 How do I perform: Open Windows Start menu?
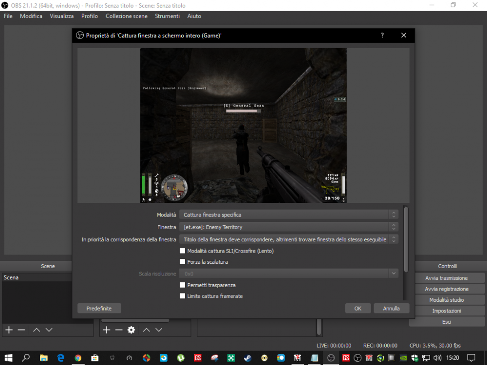[8, 358]
